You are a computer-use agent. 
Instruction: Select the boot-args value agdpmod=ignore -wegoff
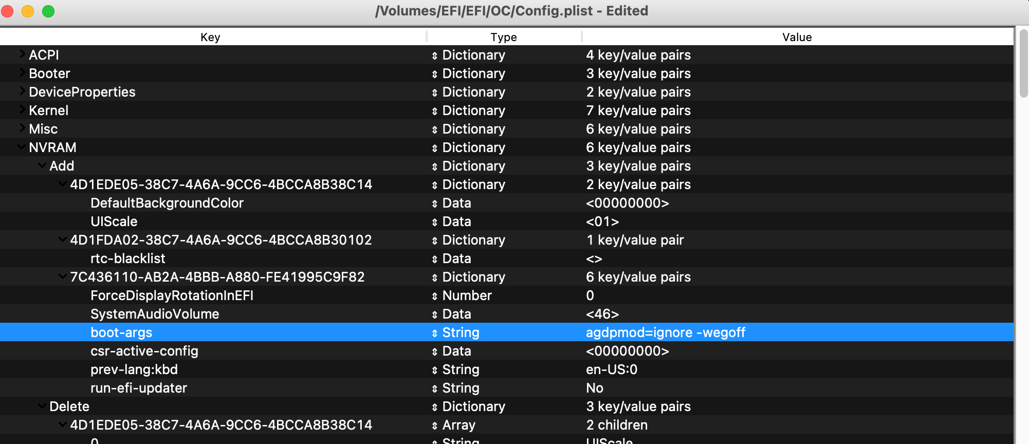[x=665, y=332]
